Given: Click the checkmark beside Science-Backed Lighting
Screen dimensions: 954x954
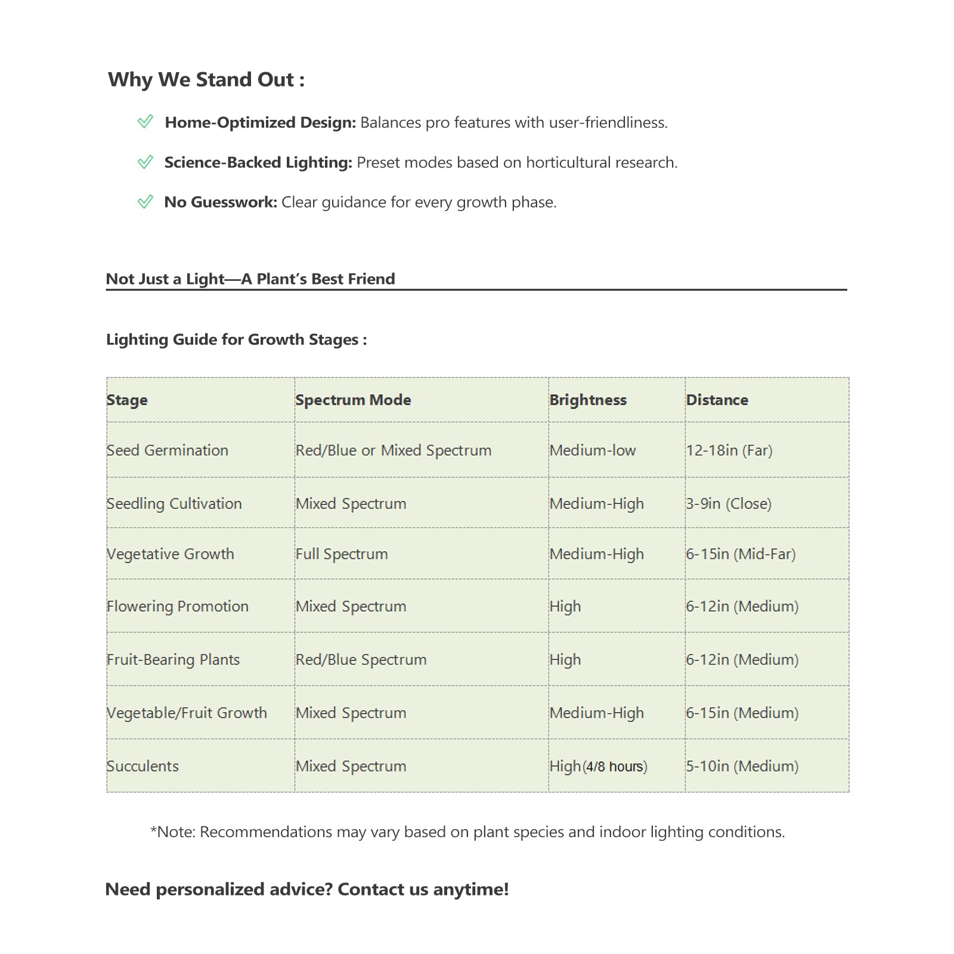Looking at the screenshot, I should pyautogui.click(x=145, y=162).
